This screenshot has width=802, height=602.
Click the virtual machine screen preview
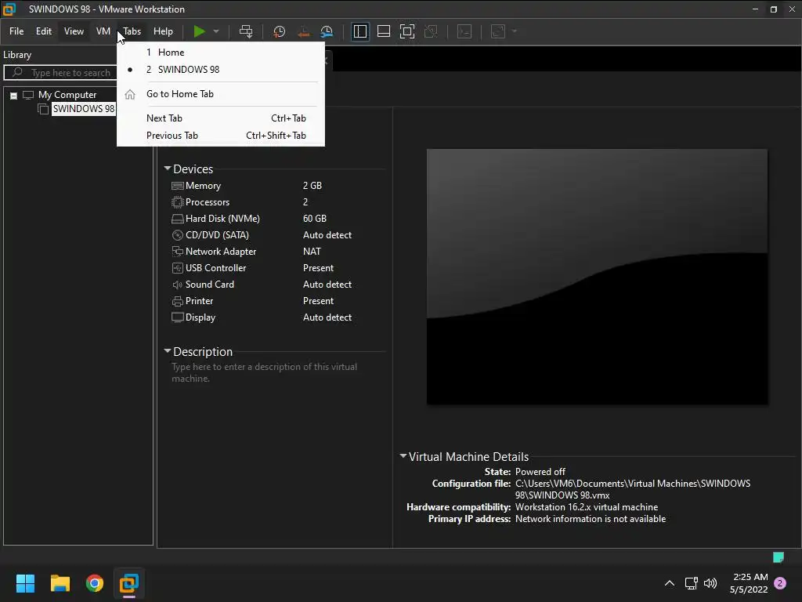pos(597,277)
